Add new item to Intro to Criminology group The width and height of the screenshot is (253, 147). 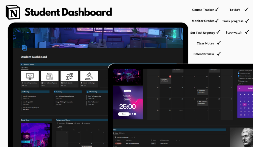(134, 137)
